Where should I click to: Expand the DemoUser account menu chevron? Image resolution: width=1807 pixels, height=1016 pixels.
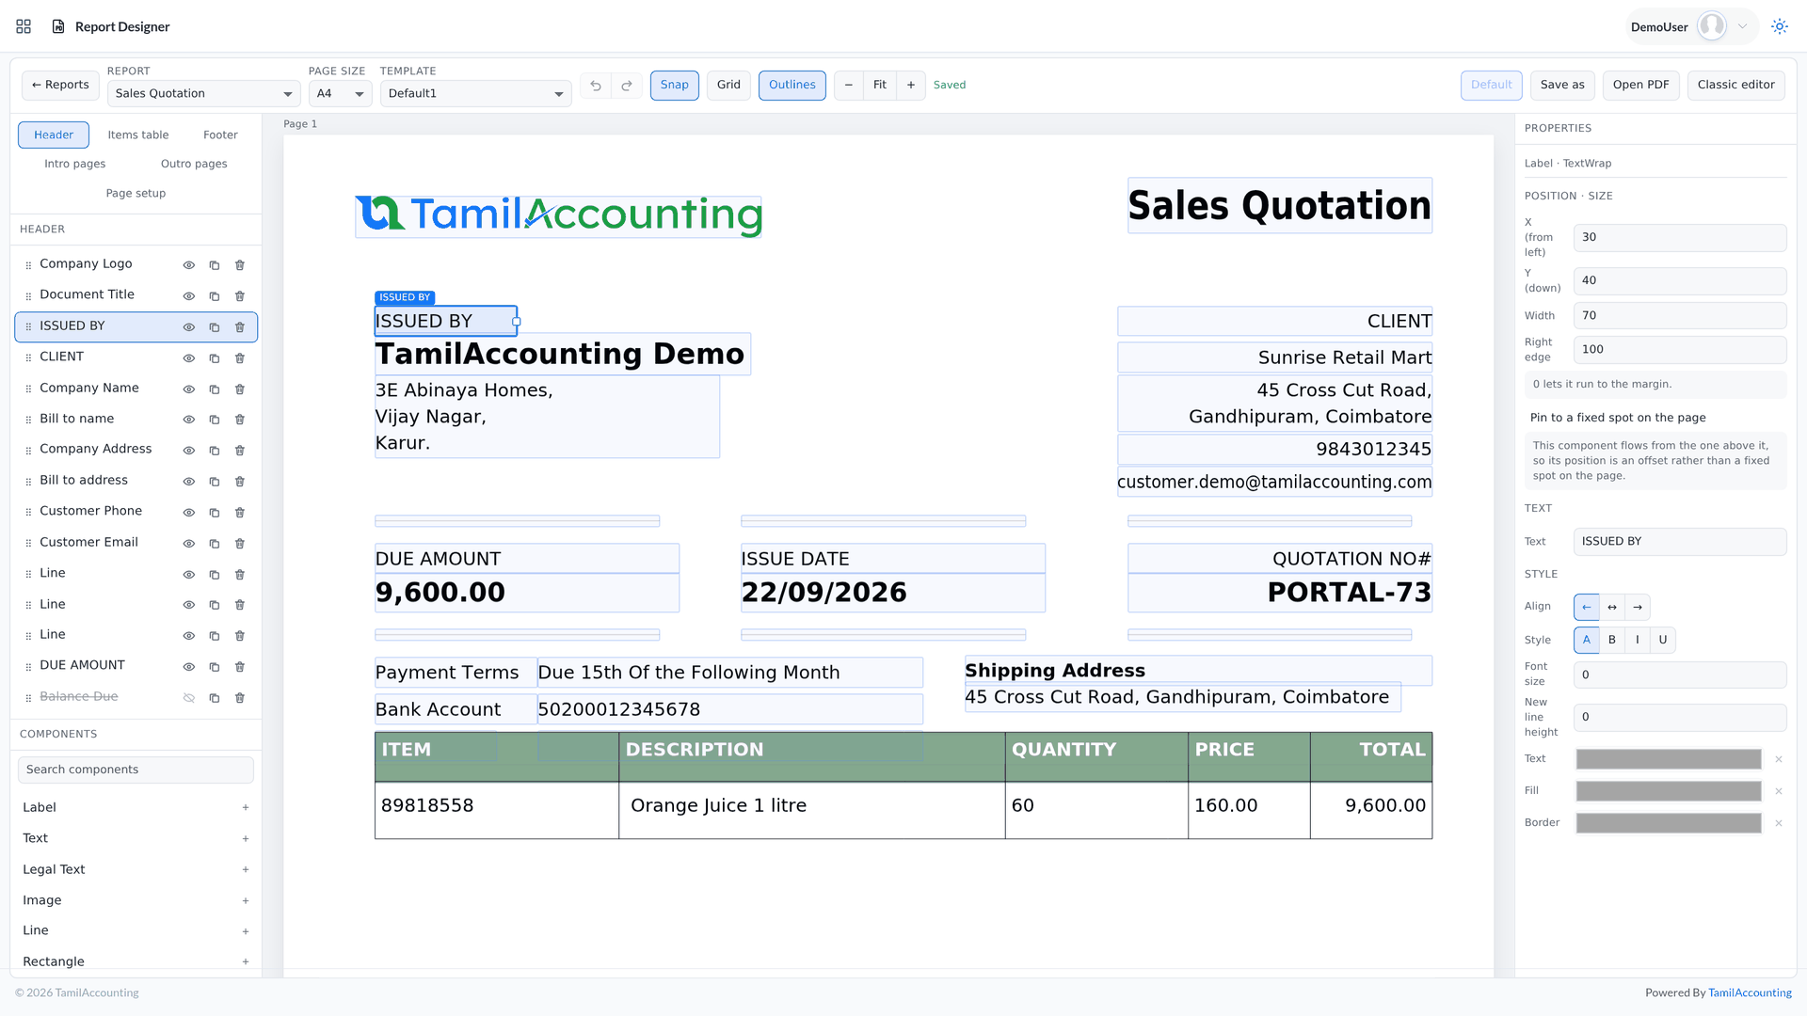(1742, 26)
